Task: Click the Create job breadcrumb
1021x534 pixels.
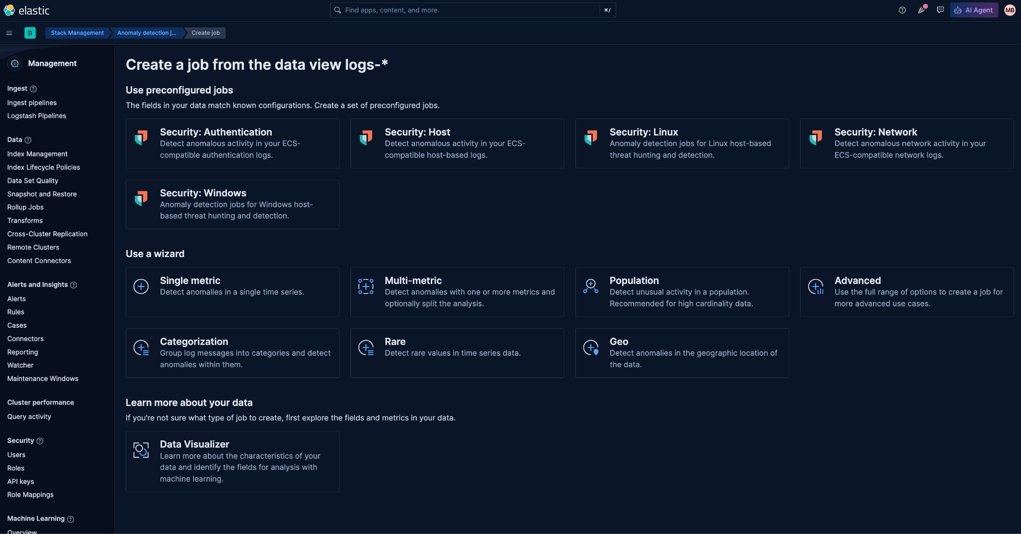Action: point(205,33)
